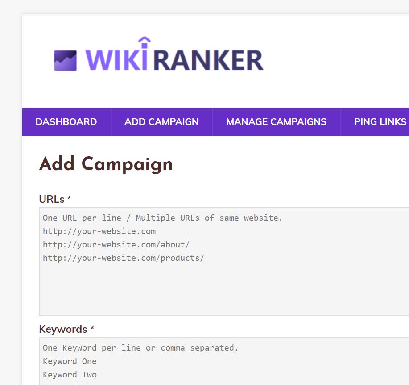This screenshot has width=409, height=385.
Task: Click the required asterisk next to URLs
Action: (69, 198)
